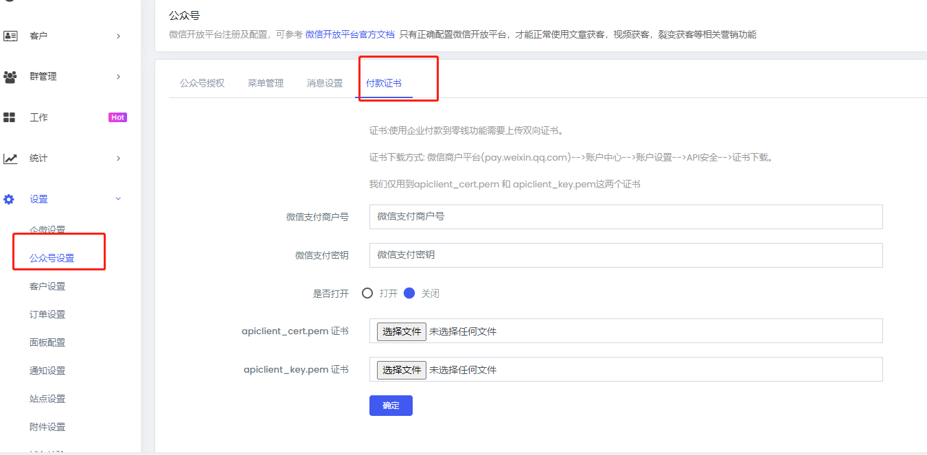
Task: Click the Hot badge next to 工作
Action: (x=118, y=117)
